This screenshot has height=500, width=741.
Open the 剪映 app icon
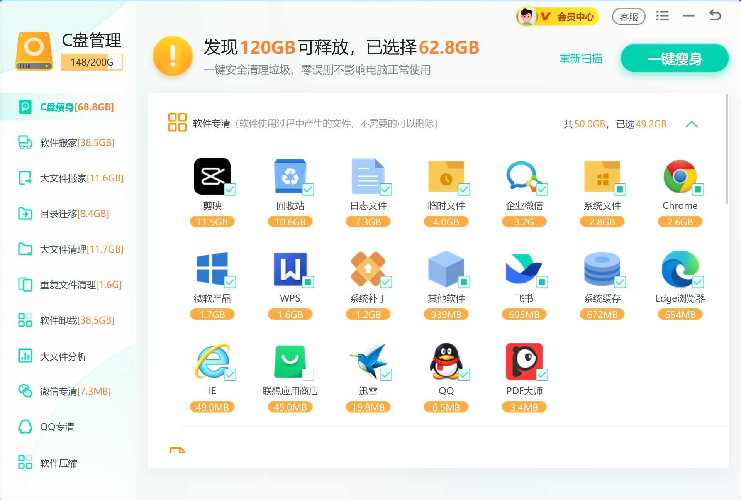tap(212, 176)
